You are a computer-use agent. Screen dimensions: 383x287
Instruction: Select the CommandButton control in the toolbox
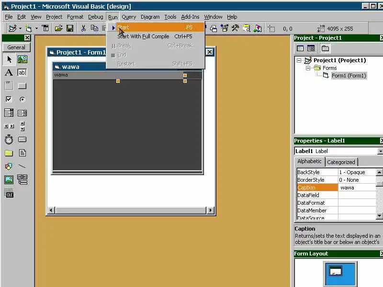[x=22, y=86]
